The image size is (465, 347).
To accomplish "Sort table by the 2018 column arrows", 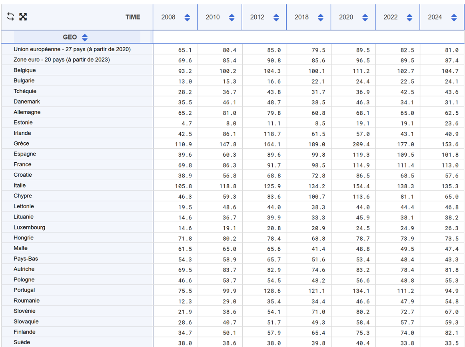I will 320,17.
